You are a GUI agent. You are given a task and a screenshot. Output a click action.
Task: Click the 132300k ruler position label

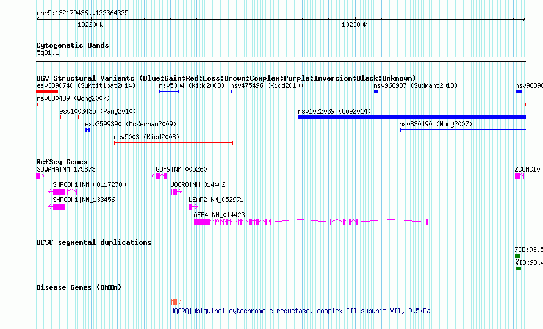pyautogui.click(x=354, y=24)
